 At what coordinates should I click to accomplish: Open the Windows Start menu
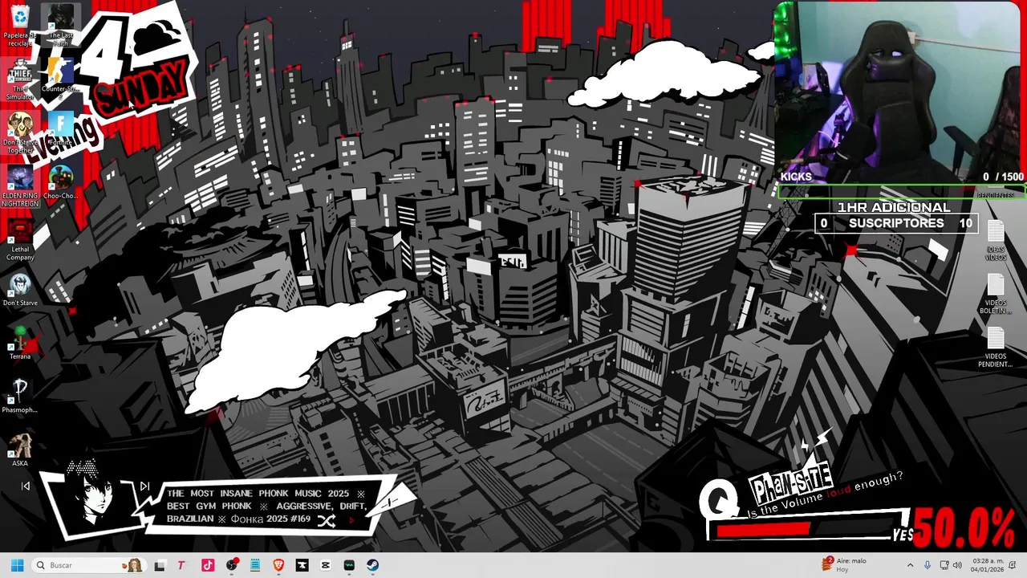coord(17,565)
